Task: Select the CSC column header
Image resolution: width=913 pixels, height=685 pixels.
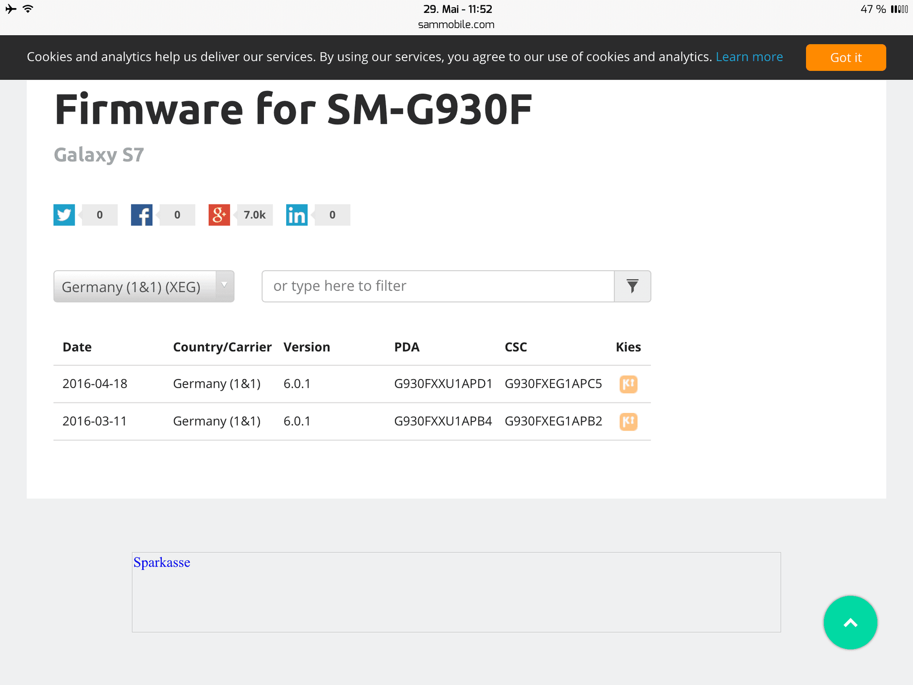Action: pos(516,347)
